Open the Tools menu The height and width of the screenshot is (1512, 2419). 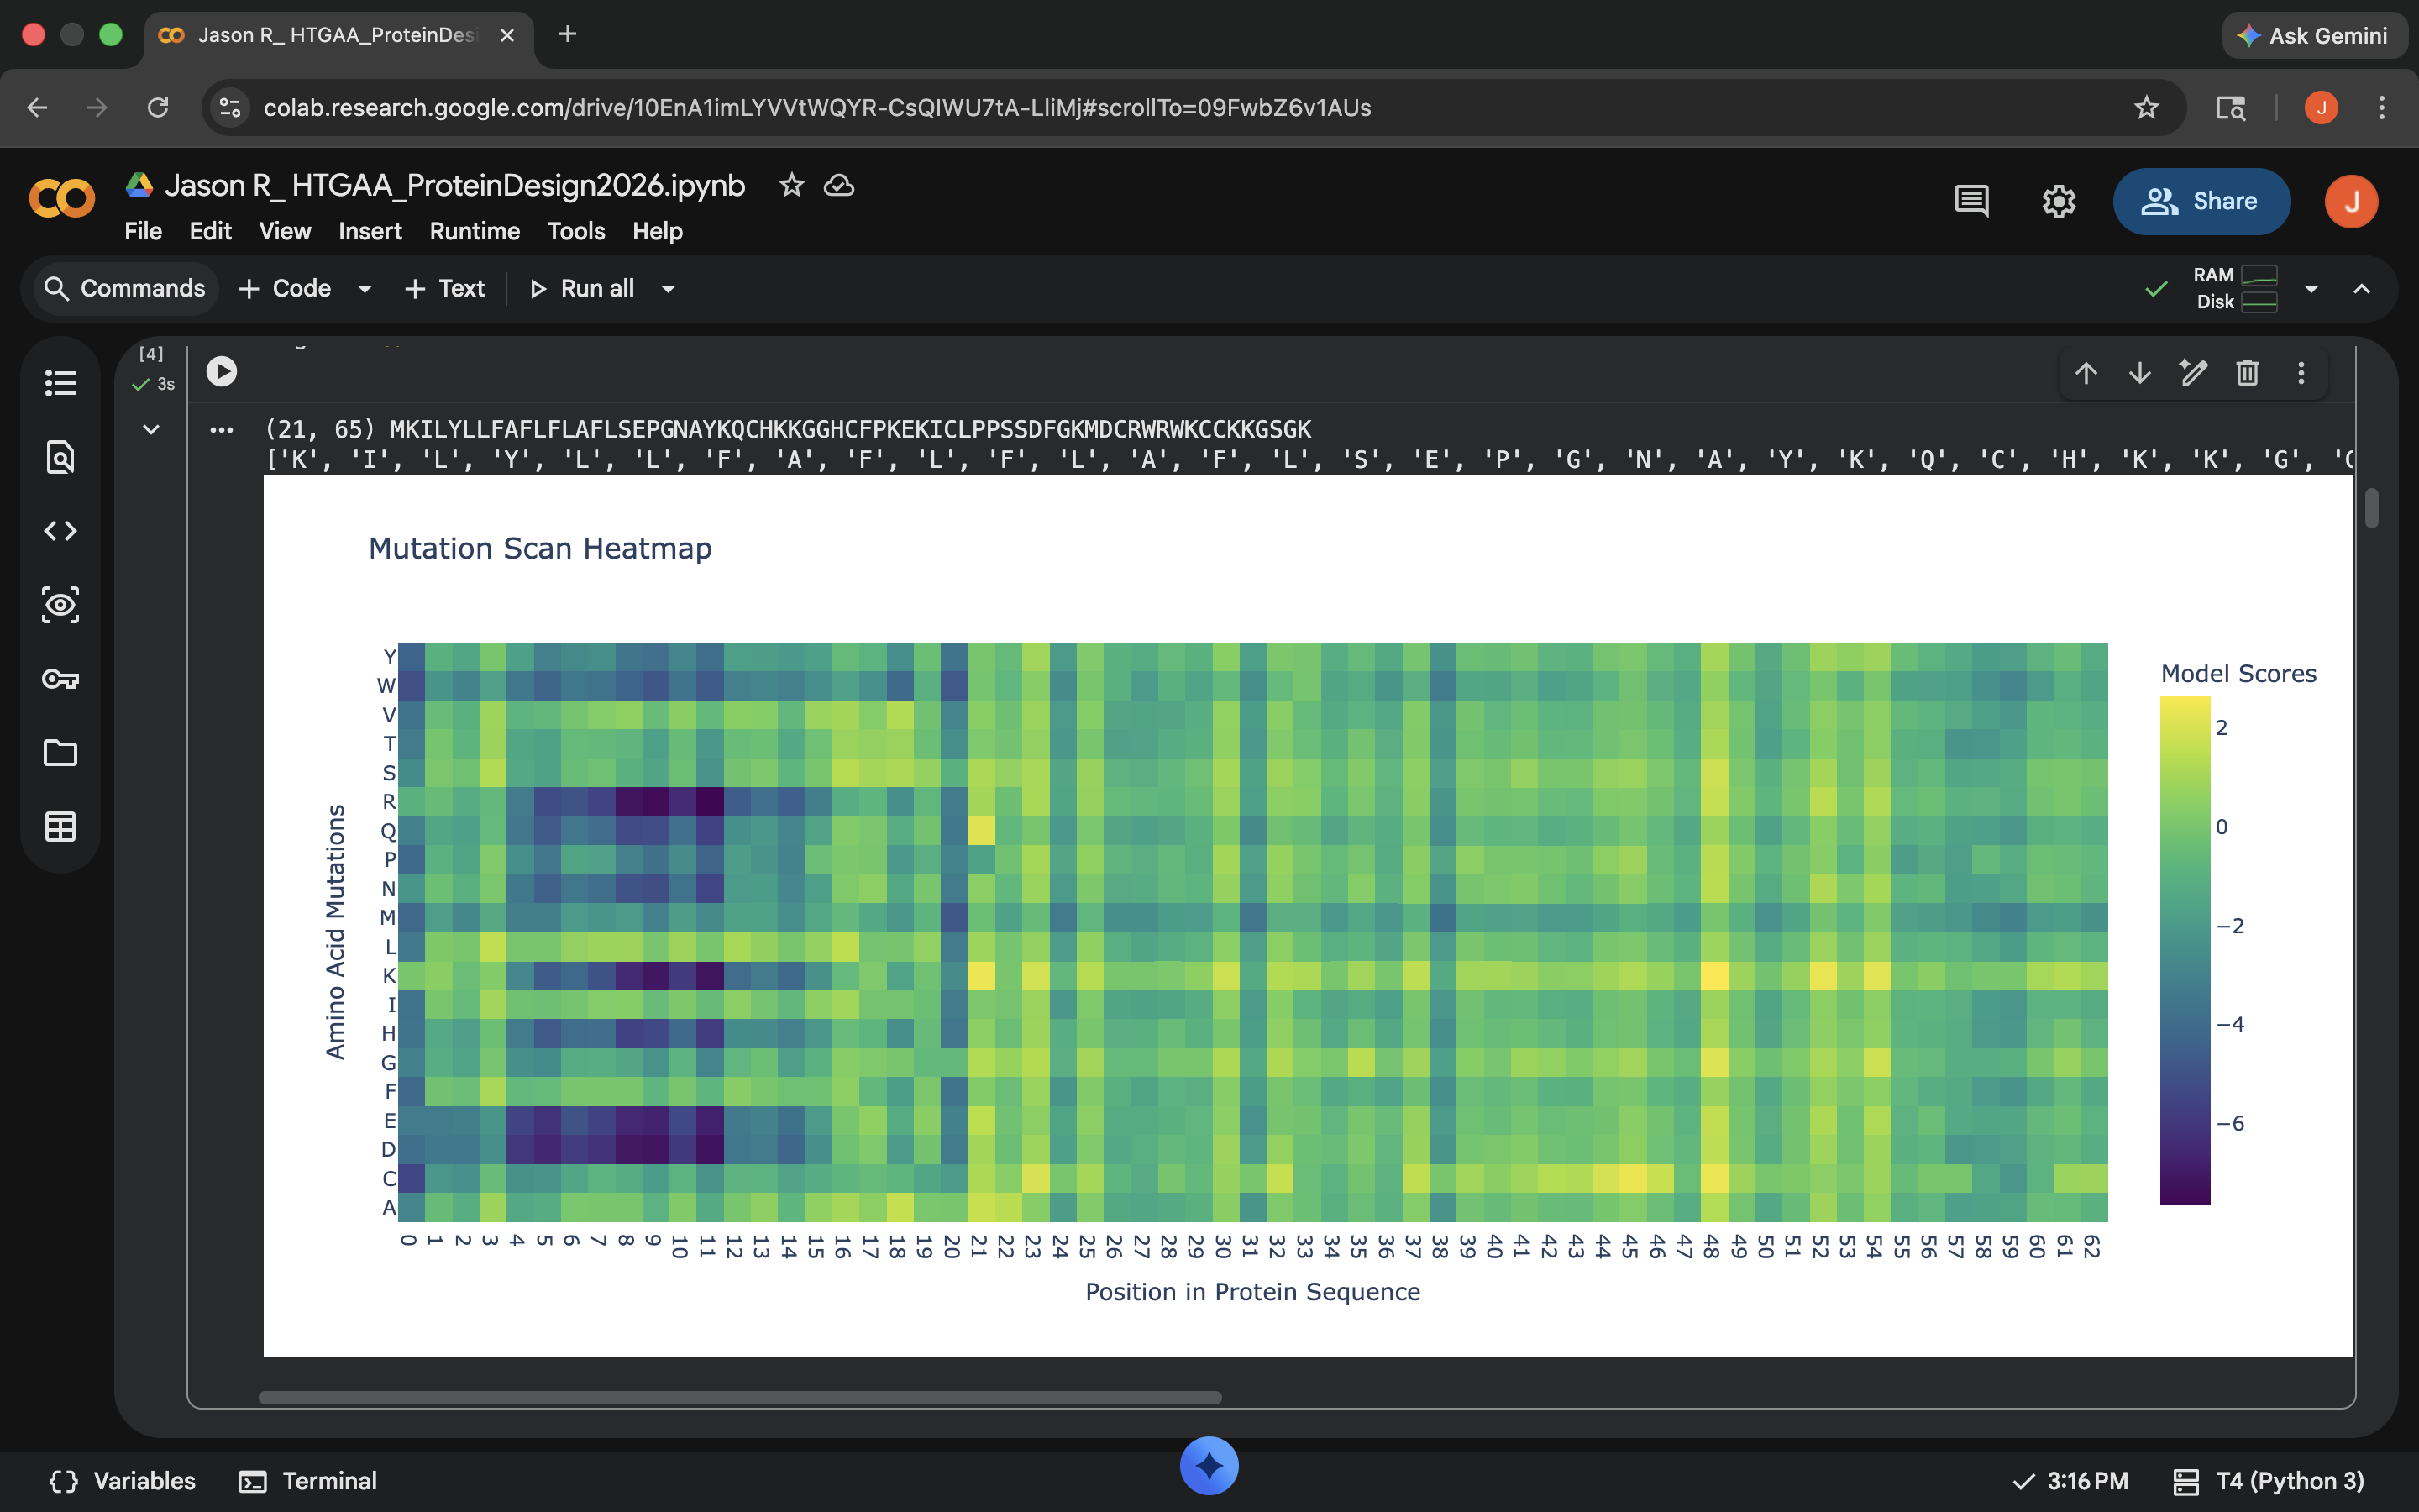click(x=575, y=231)
